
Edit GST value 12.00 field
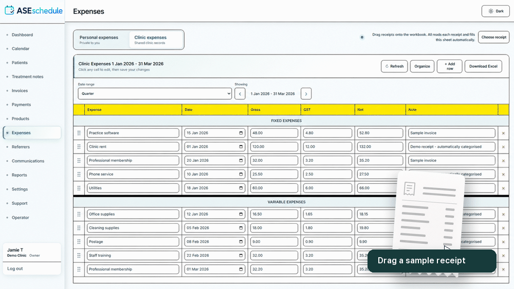coord(327,147)
